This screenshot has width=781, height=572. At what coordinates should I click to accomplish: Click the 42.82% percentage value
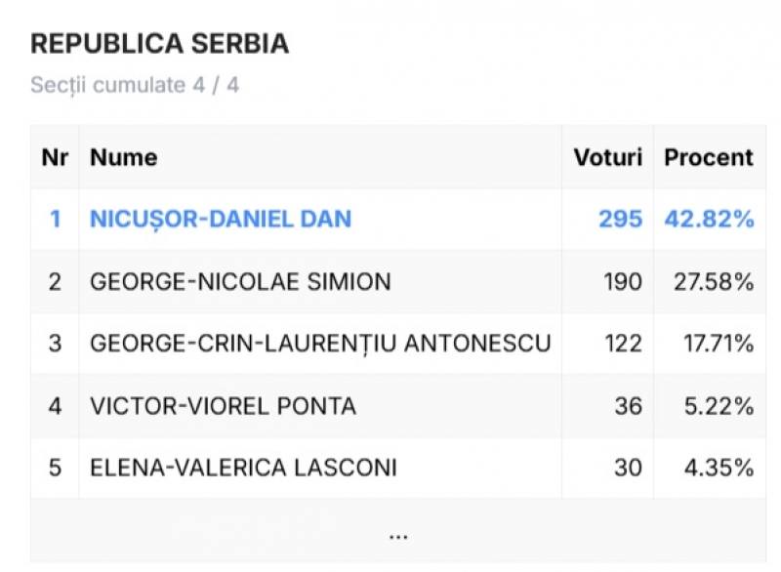pos(710,219)
